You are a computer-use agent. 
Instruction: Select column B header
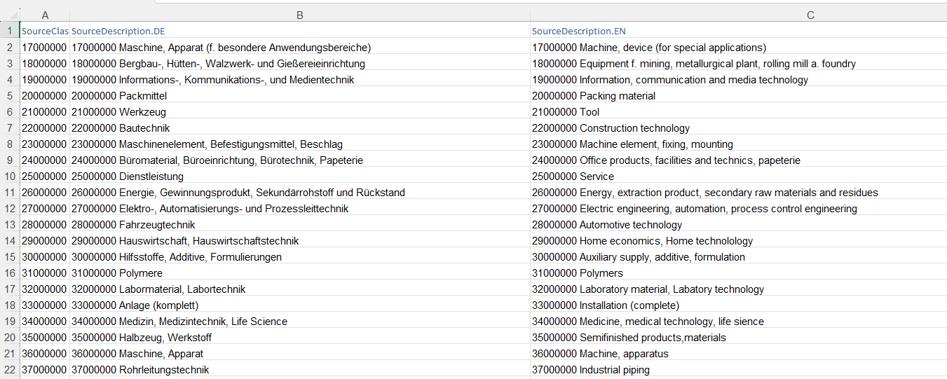pyautogui.click(x=300, y=15)
